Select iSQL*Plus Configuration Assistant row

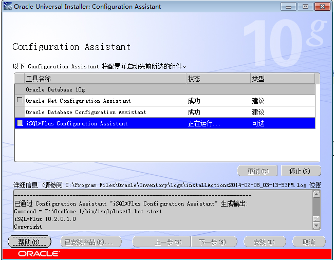[165, 123]
